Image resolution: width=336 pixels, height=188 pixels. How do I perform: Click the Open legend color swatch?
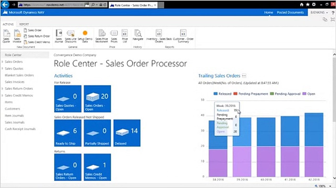pos(304,94)
